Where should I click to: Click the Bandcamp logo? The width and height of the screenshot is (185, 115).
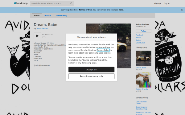tap(21, 3)
